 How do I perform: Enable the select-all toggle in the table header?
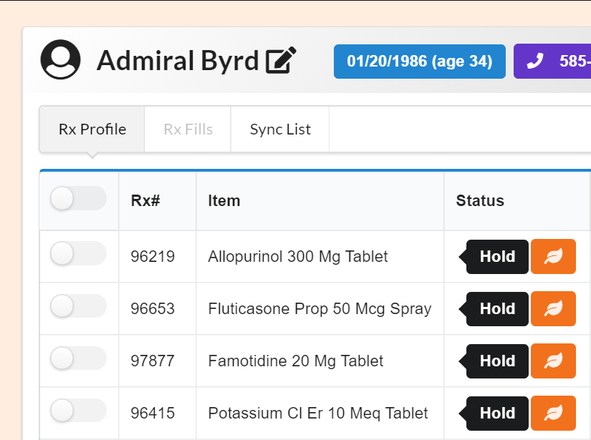coord(77,199)
